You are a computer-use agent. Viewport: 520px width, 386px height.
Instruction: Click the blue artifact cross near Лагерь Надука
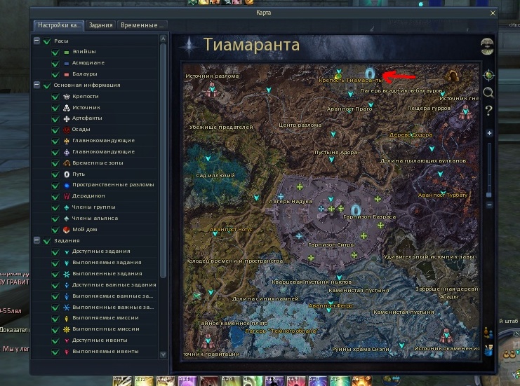pyautogui.click(x=281, y=196)
